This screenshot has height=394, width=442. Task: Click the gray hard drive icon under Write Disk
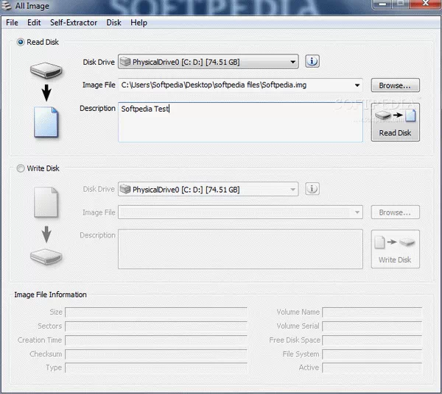pyautogui.click(x=46, y=257)
